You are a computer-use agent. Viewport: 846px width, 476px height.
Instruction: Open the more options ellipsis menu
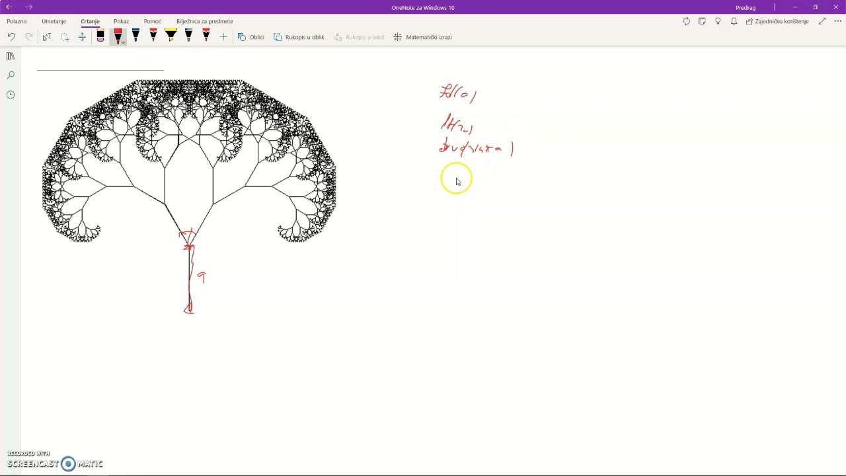(837, 21)
